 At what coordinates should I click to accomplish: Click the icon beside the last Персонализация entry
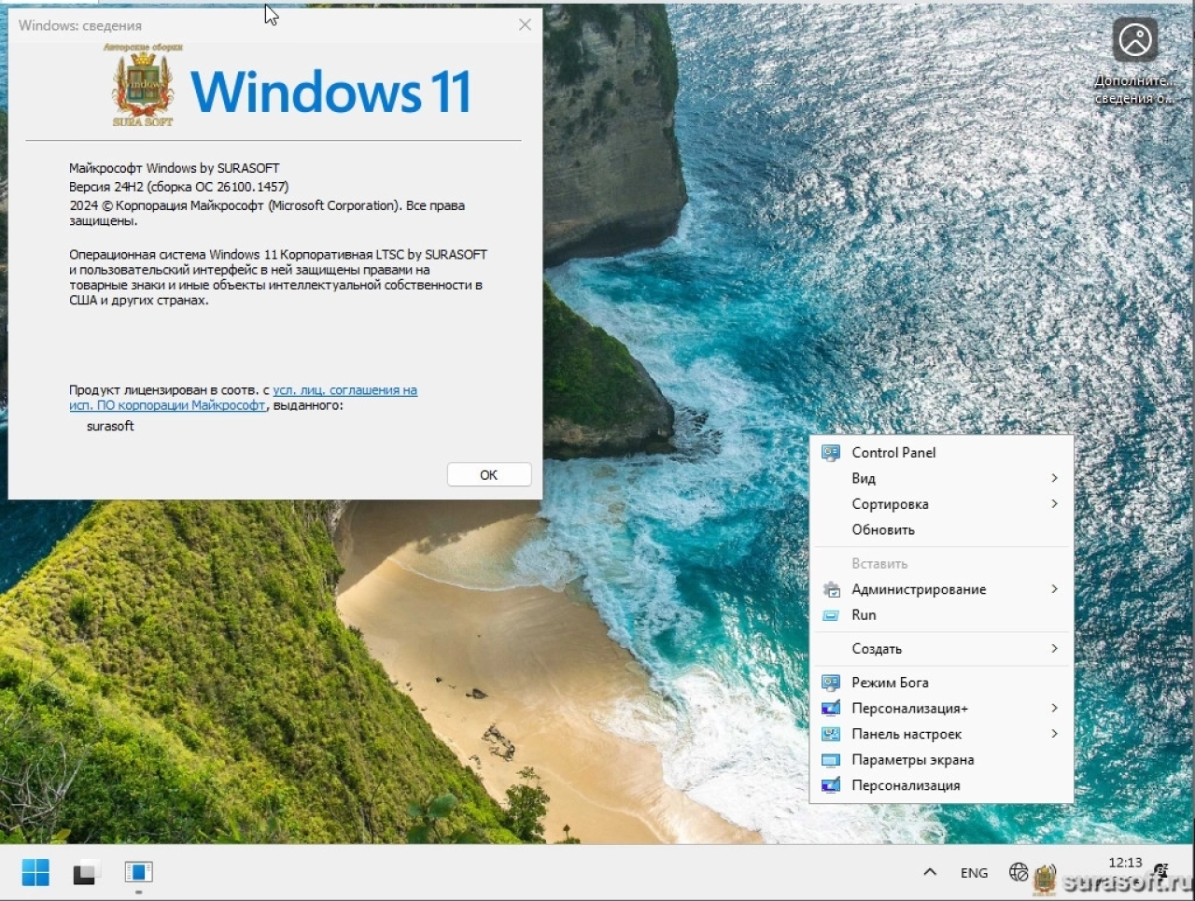click(x=830, y=785)
